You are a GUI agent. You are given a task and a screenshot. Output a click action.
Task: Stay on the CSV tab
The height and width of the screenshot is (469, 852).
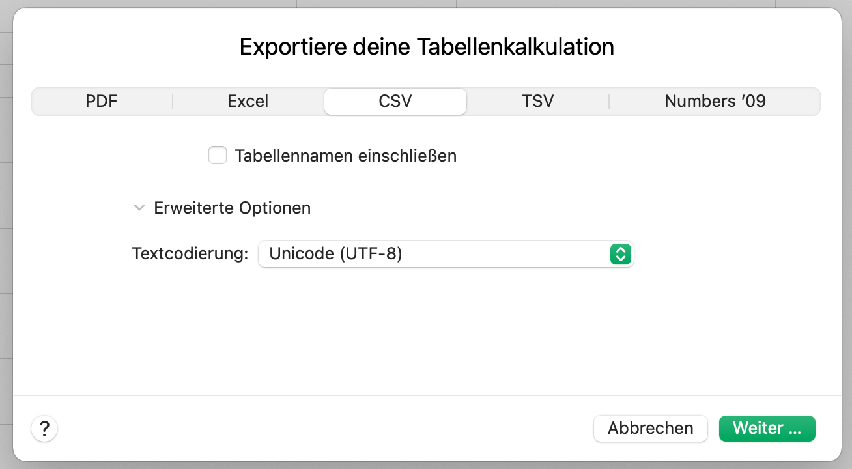click(395, 101)
